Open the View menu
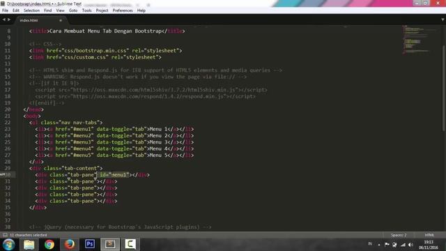This screenshot has width=446, height=251. (61, 10)
